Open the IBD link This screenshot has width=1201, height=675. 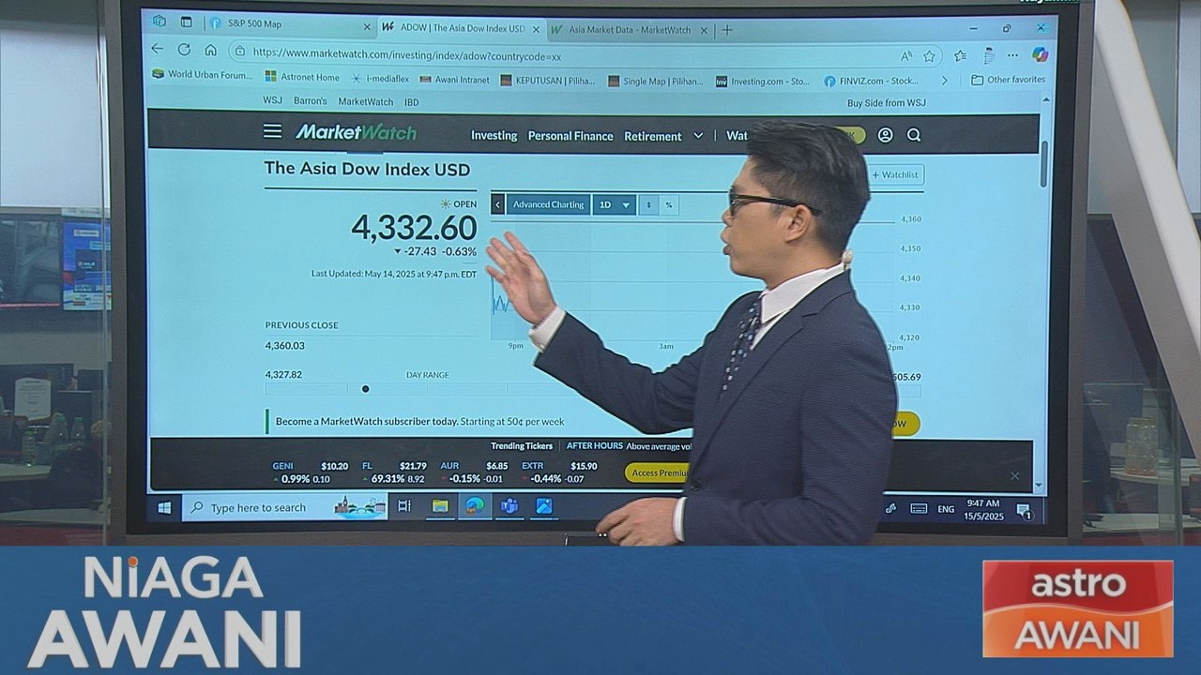point(412,102)
